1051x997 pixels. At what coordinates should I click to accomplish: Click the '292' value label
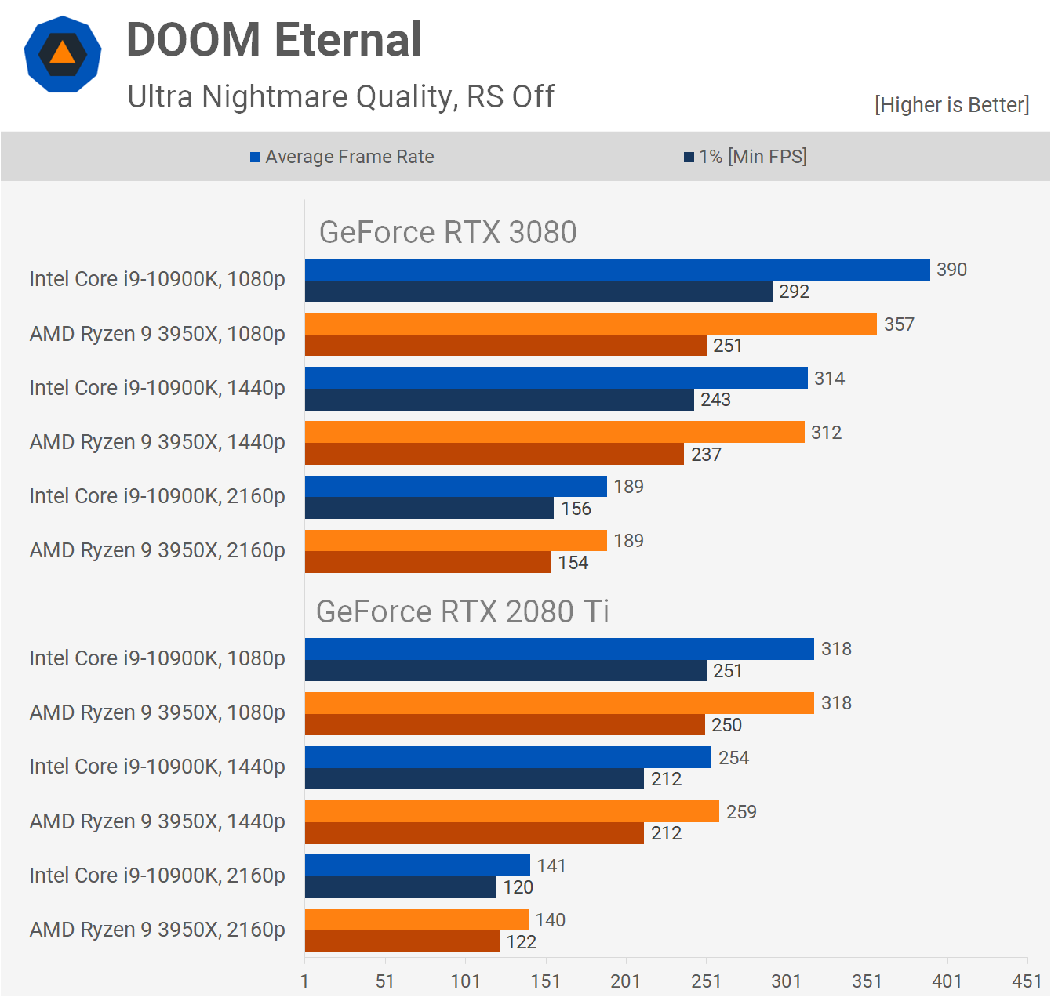pos(794,292)
